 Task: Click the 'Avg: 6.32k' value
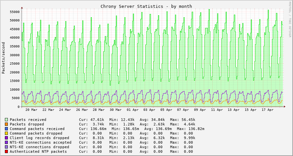pyautogui.click(x=152, y=138)
